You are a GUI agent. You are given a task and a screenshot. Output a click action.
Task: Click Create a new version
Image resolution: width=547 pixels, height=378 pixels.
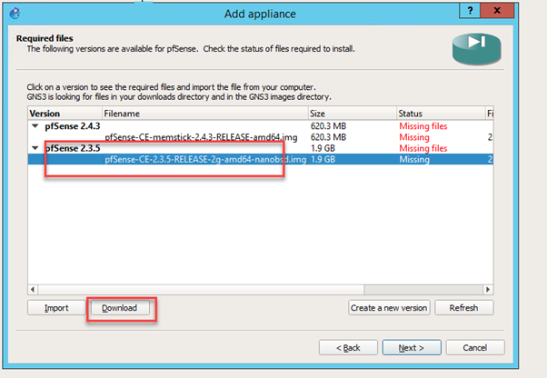pyautogui.click(x=389, y=308)
